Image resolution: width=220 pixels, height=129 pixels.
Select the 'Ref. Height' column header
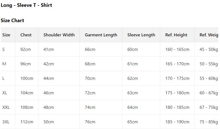pos(176,35)
